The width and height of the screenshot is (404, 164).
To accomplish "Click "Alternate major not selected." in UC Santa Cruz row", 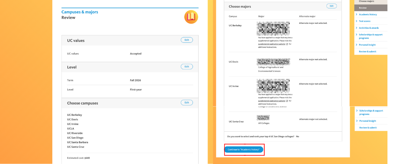I will pyautogui.click(x=313, y=119).
